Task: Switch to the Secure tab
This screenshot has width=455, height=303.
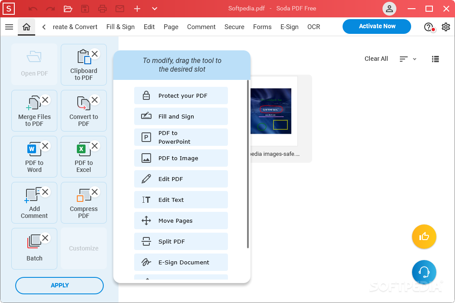Action: pyautogui.click(x=234, y=27)
